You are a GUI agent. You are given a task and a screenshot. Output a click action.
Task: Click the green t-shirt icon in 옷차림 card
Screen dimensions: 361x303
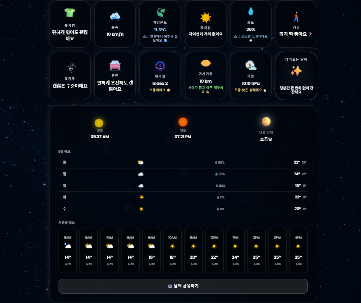point(70,13)
